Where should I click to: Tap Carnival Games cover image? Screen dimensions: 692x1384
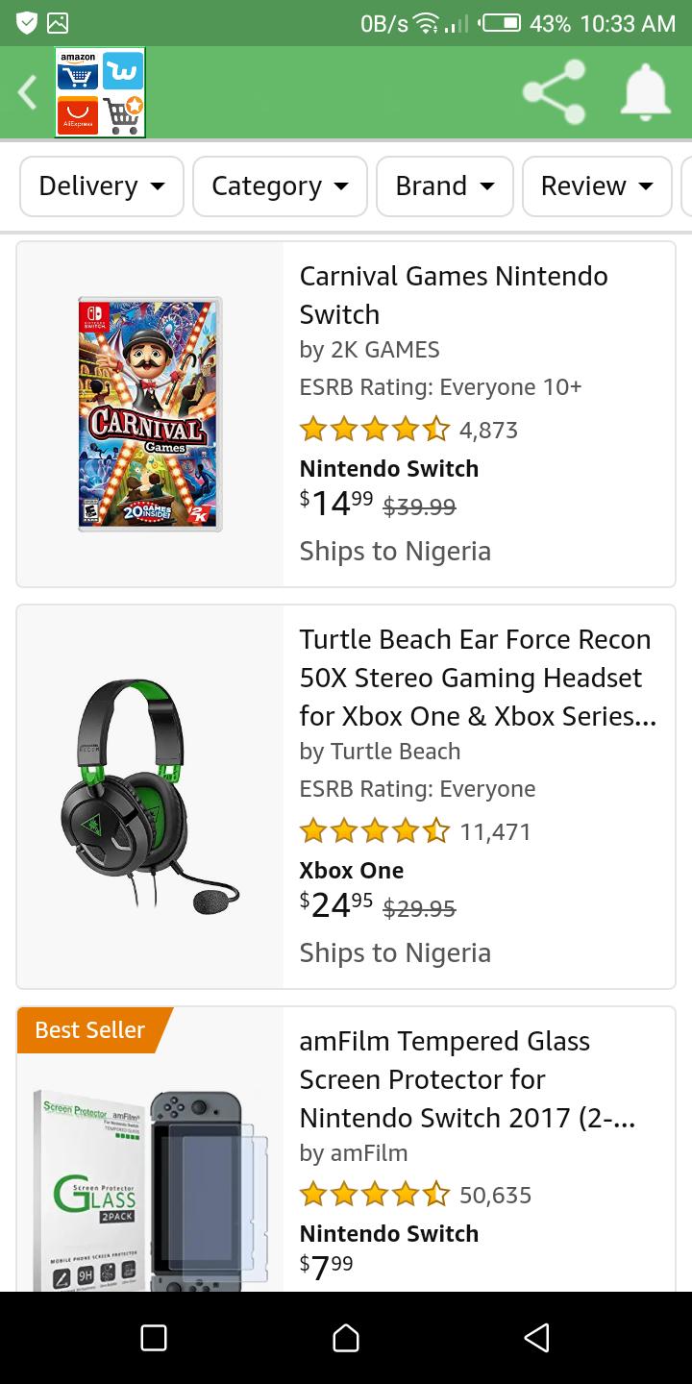tap(150, 414)
